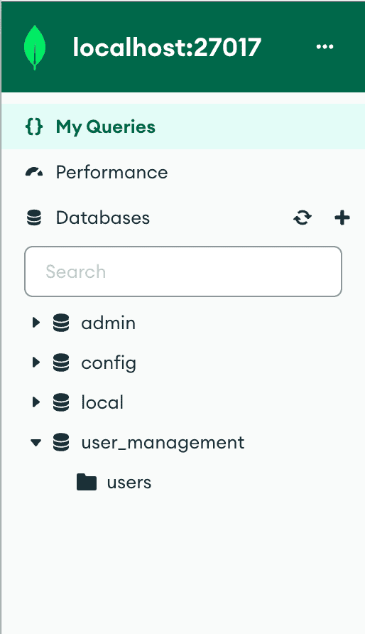Open the users collection

coord(129,483)
